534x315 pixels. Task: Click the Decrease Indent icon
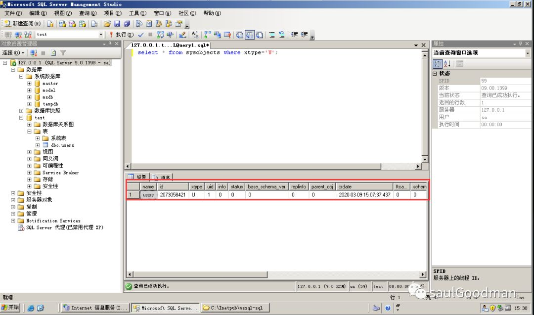pos(294,35)
